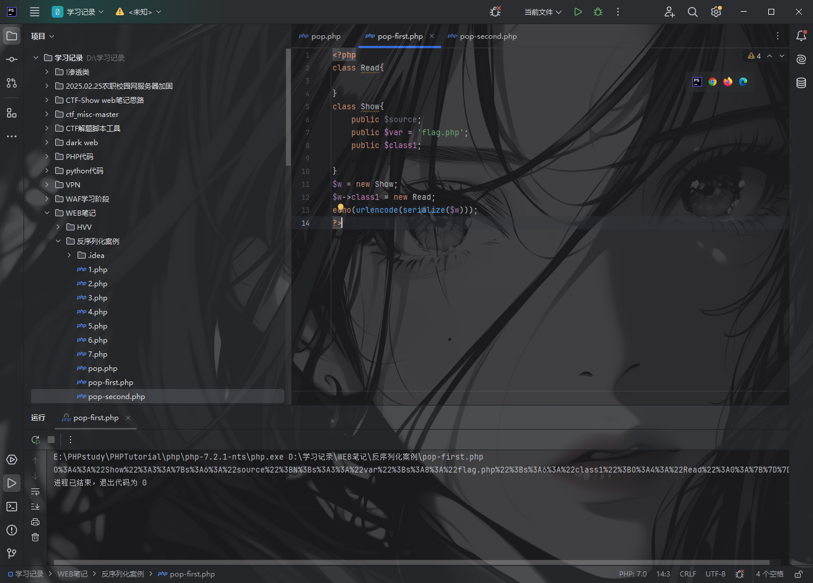Open the 当前文件 run configuration dropdown
Screen dimensions: 813x583
pos(543,12)
